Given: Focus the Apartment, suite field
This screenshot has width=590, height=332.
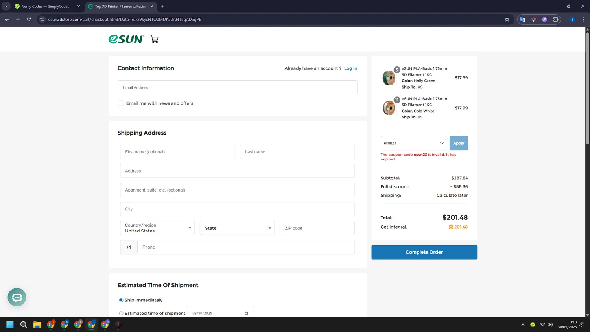Looking at the screenshot, I should pos(237,190).
